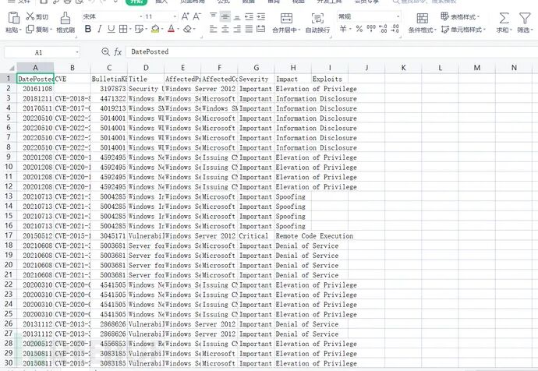Click the zoom magnifier beside fx
Image resolution: width=538 pixels, height=371 pixels.
pyautogui.click(x=106, y=51)
